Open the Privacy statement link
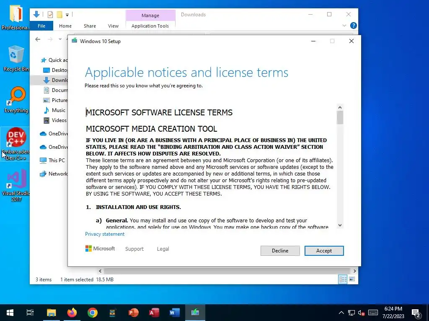Viewport: 429px width, 321px height. [x=104, y=234]
